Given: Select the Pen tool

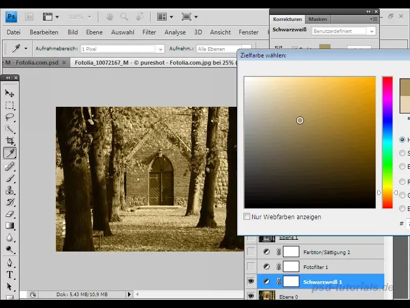Looking at the screenshot, I should (x=10, y=262).
